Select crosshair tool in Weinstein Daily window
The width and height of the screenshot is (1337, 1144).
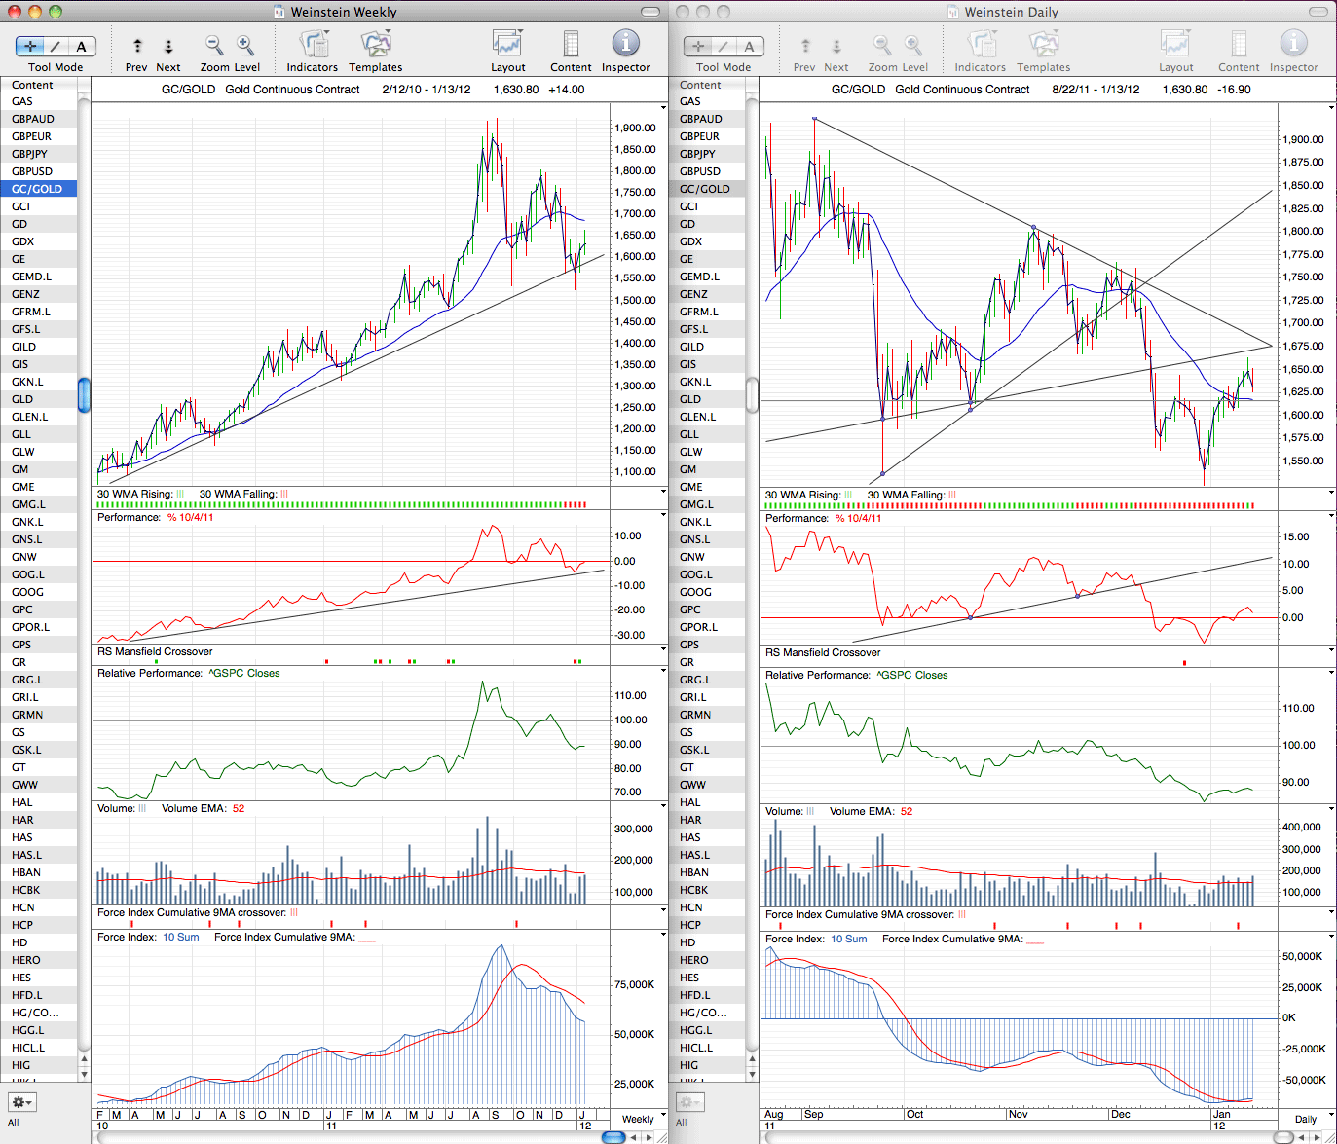[698, 46]
